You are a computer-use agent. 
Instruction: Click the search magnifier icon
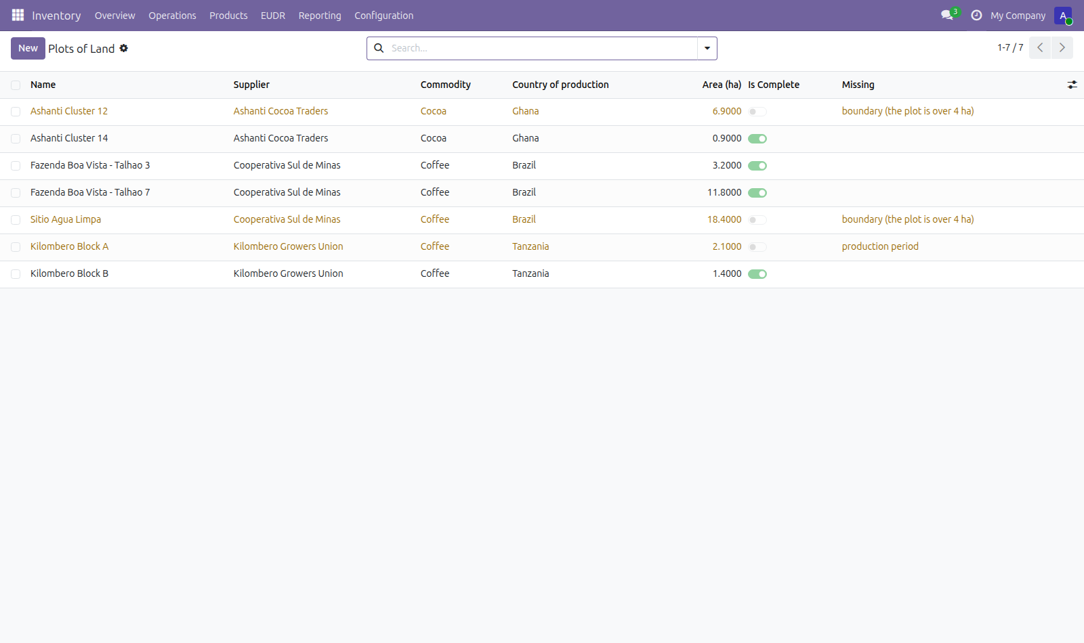[379, 48]
